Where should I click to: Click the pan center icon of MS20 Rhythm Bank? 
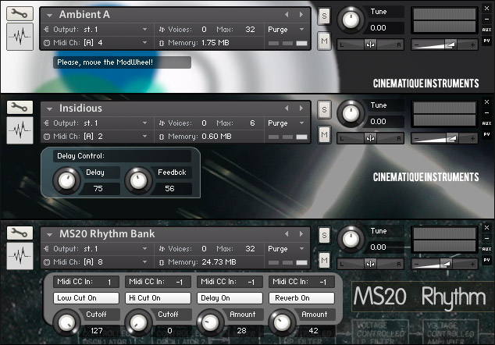point(370,264)
